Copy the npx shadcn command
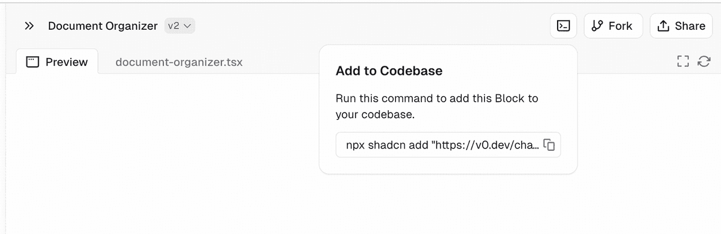Image resolution: width=721 pixels, height=234 pixels. click(549, 145)
